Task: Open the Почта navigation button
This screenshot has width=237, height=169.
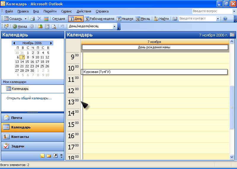Action: (33, 118)
